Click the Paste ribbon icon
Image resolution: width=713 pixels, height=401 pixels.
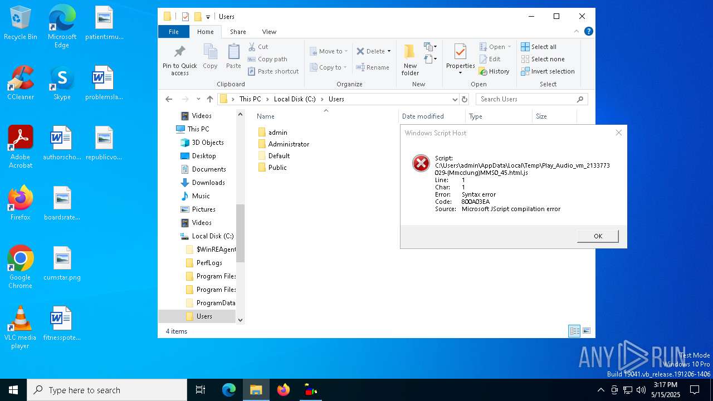(x=233, y=57)
